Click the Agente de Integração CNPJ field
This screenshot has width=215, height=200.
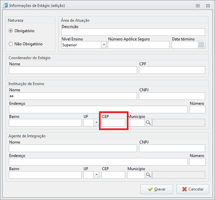[x=172, y=148]
